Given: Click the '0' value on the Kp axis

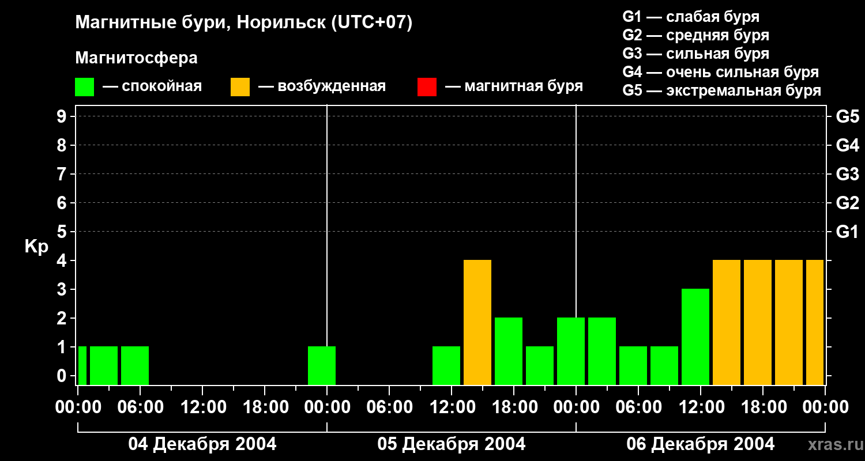Looking at the screenshot, I should pyautogui.click(x=63, y=376).
